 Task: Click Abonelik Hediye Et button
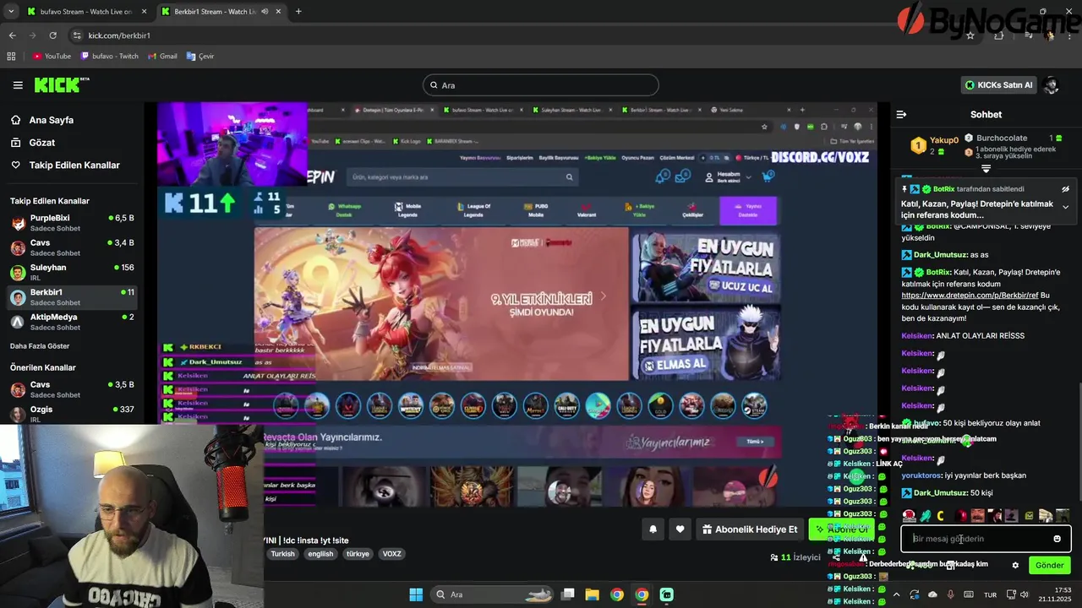[750, 529]
